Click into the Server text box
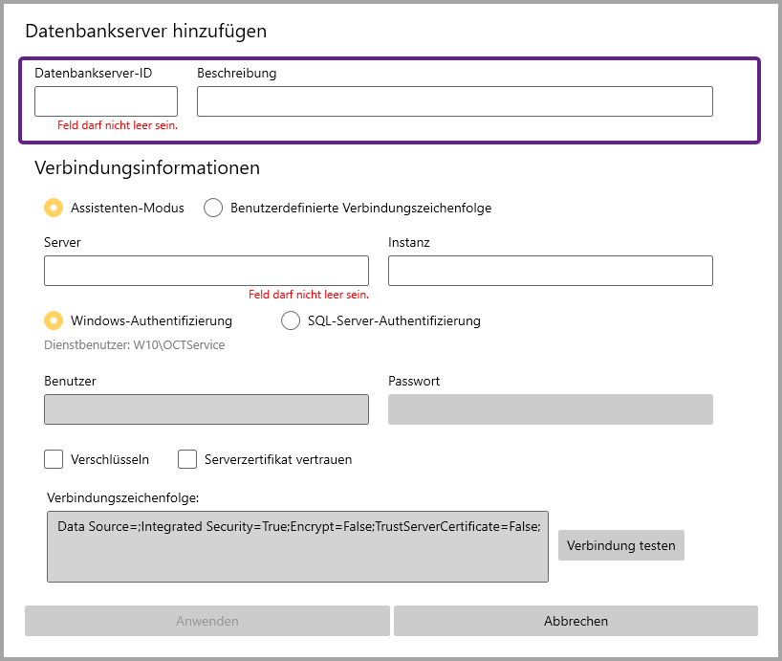Image resolution: width=782 pixels, height=661 pixels. (x=206, y=271)
